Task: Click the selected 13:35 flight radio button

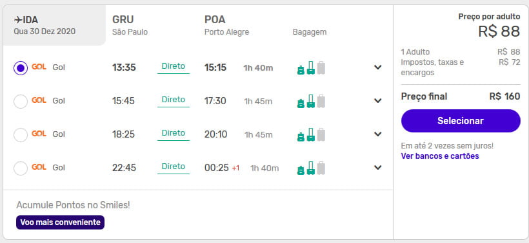Action: tap(21, 68)
